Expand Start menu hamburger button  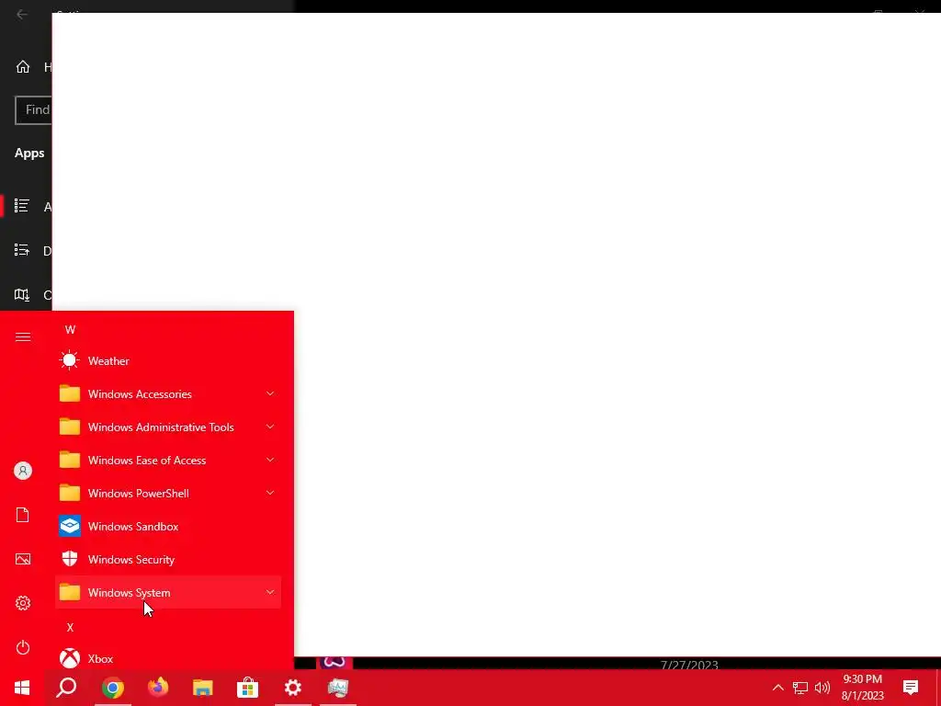click(23, 336)
